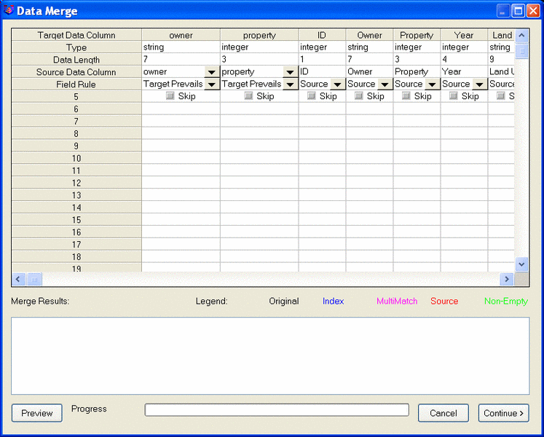Open Field Rule dropdown for property column
The width and height of the screenshot is (544, 437).
pos(290,84)
